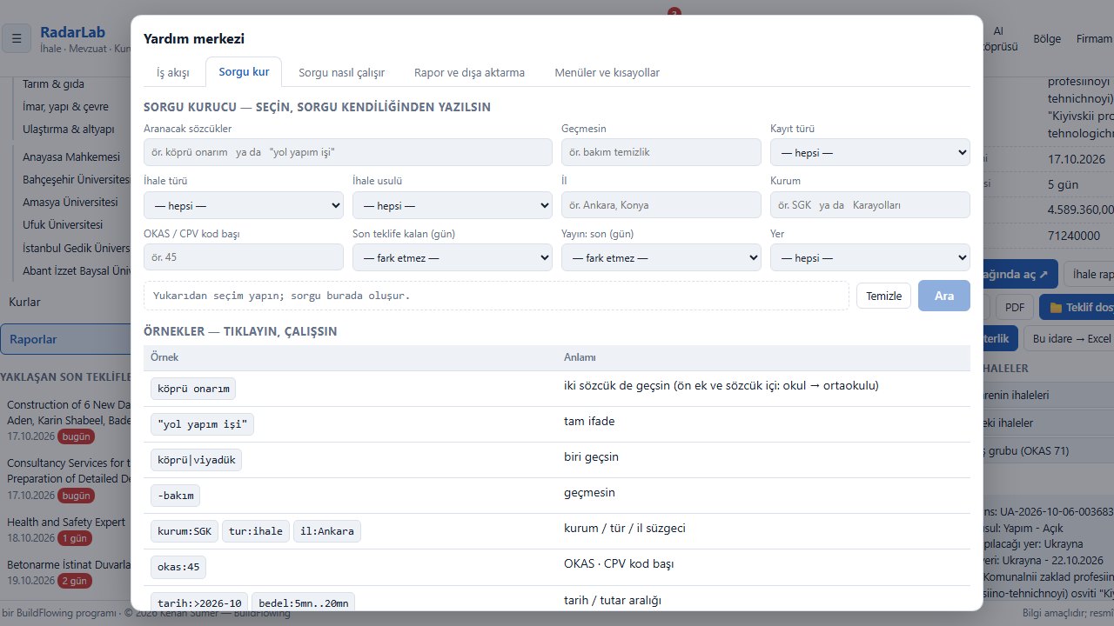This screenshot has width=1114, height=626.
Task: Expand the Yer dropdown
Action: point(870,257)
